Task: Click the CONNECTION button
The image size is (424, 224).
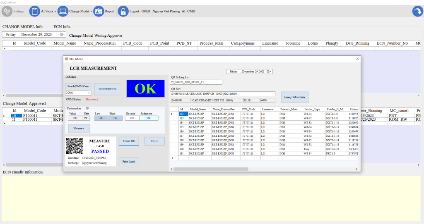Action: (108, 89)
